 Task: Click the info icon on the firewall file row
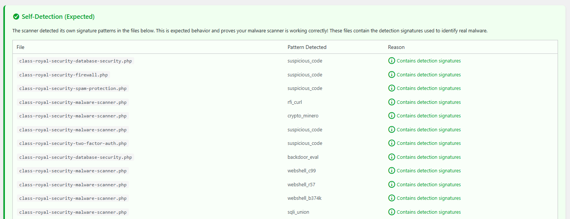click(392, 74)
